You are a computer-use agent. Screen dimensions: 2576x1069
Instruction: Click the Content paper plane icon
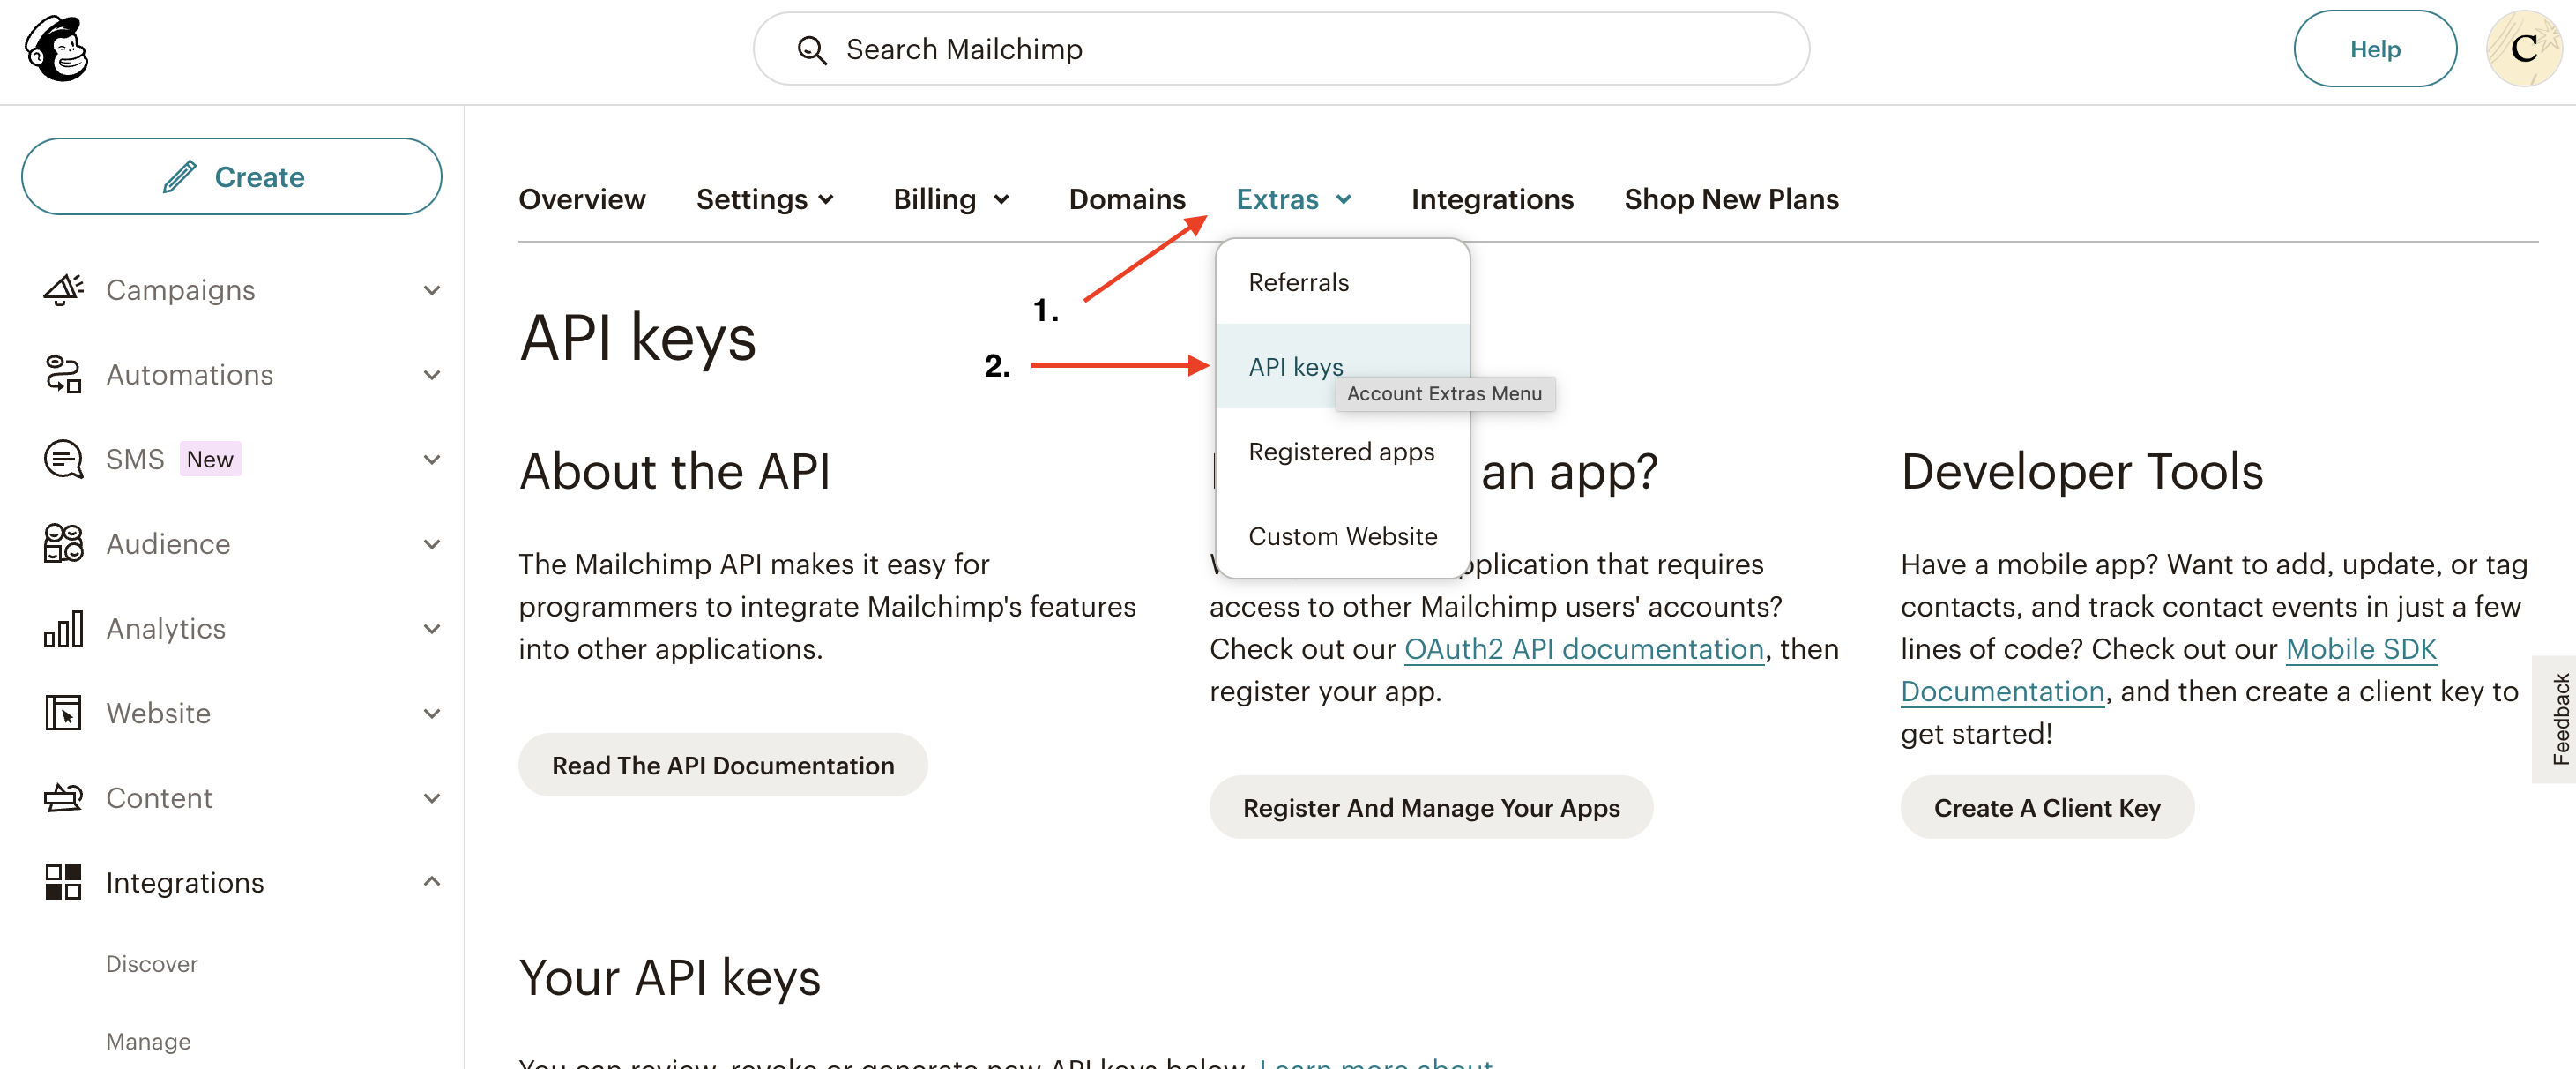point(62,797)
